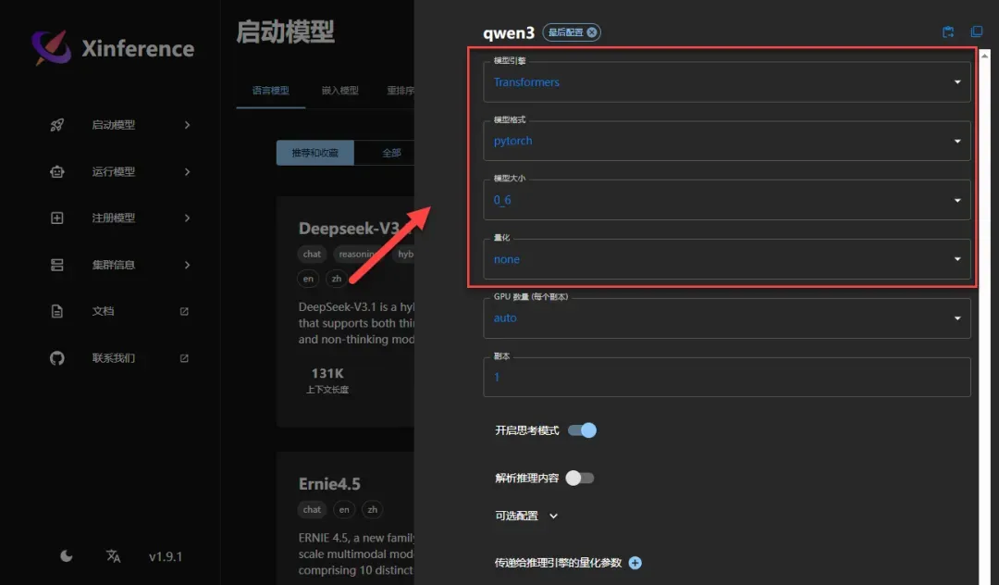Click the rocket icon for 启动模型
The height and width of the screenshot is (585, 999).
click(x=57, y=125)
